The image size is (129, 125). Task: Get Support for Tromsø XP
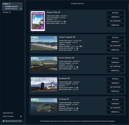[x=115, y=108]
